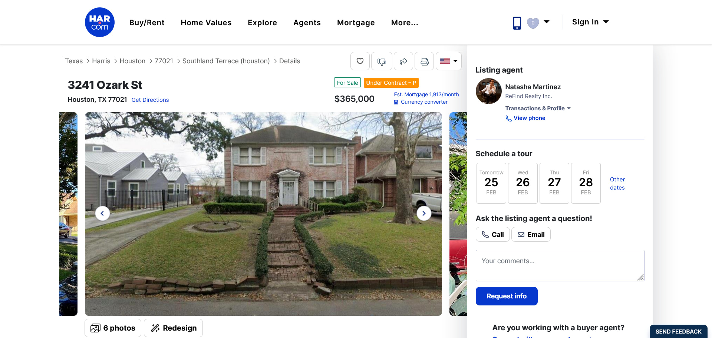The width and height of the screenshot is (712, 338).
Task: Print the listing with printer icon
Action: [x=424, y=61]
